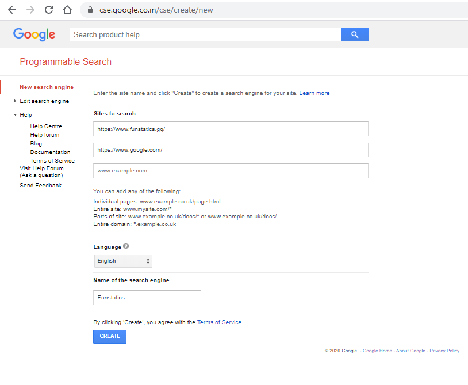Click 'You can add any of the following' text
Screen dimensions: 468x385
coord(137,191)
